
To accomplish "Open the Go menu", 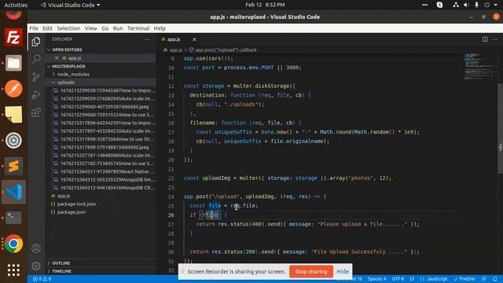I will click(x=105, y=28).
